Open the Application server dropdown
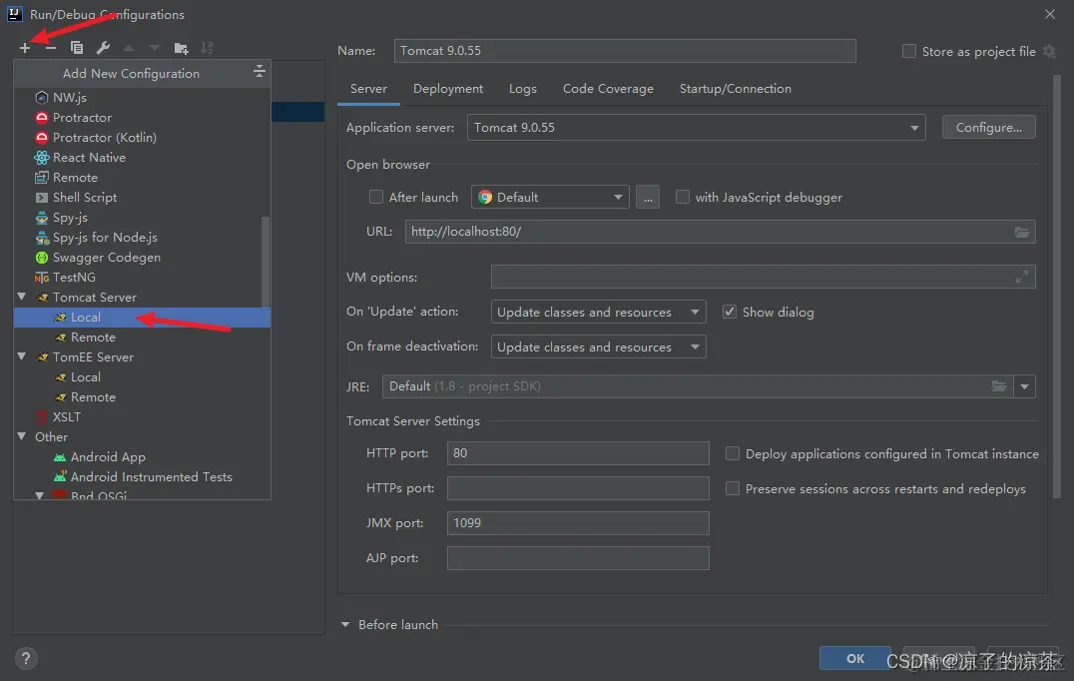The width and height of the screenshot is (1074, 681). pyautogui.click(x=696, y=128)
